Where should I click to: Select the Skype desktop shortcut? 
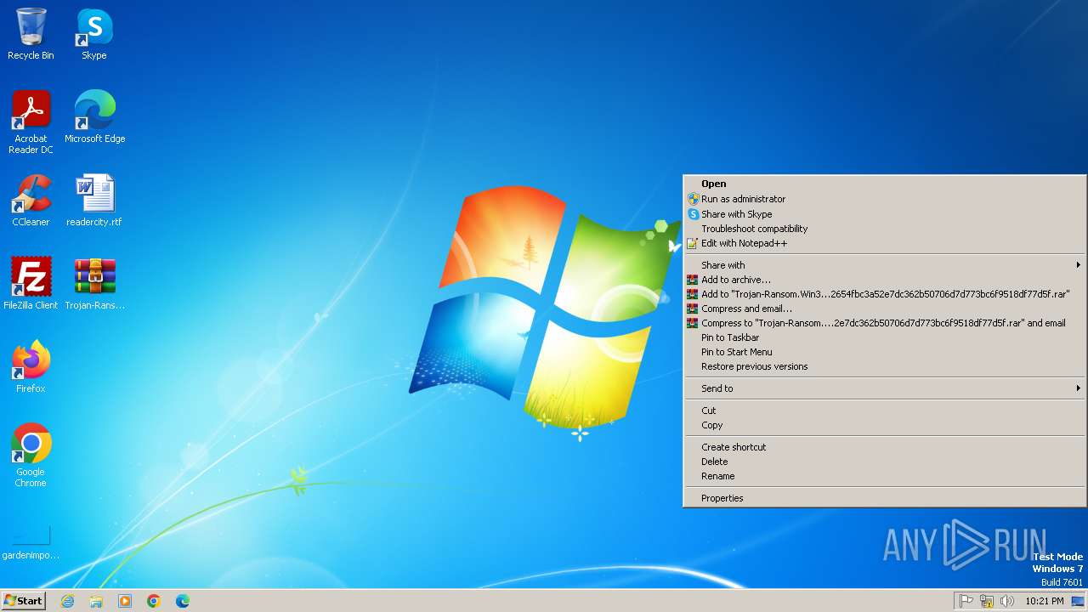[x=94, y=35]
